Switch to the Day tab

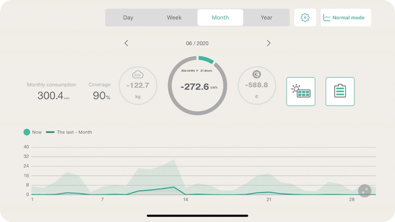coord(128,18)
